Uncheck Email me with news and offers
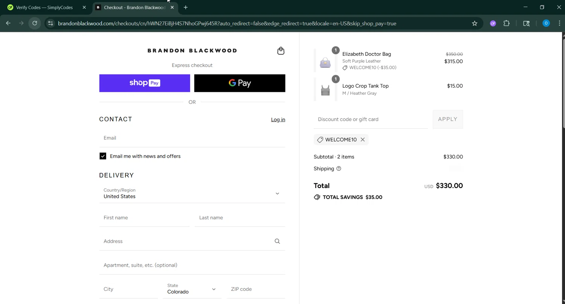The width and height of the screenshot is (565, 304). 103,156
